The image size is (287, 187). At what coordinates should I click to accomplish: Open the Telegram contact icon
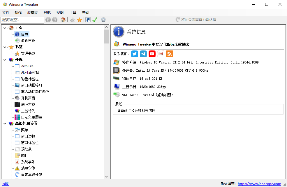point(143,54)
